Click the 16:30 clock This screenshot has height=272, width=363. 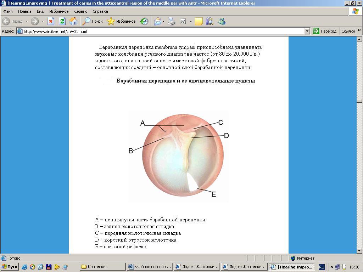point(354,267)
